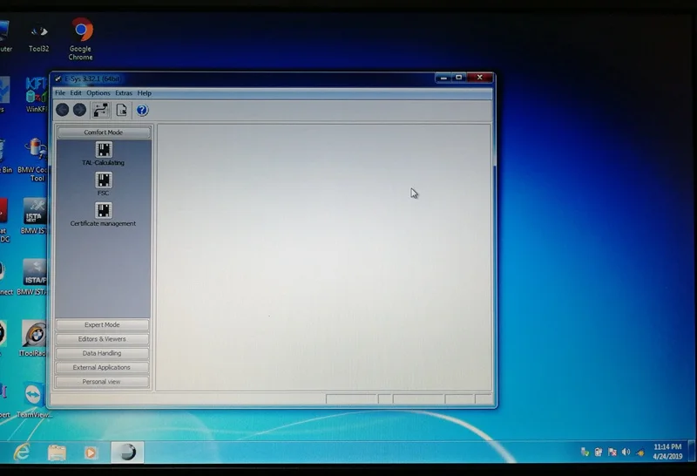Open File Explorer from the taskbar
Image resolution: width=697 pixels, height=476 pixels.
click(x=57, y=452)
